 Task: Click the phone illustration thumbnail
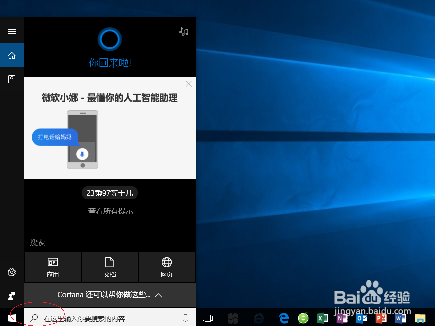point(82,140)
